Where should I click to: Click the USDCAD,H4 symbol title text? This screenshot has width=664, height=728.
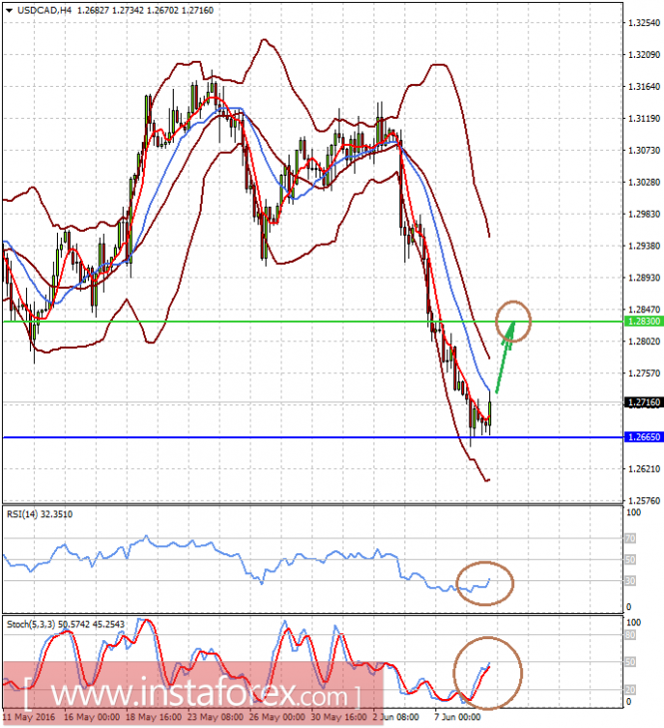pos(44,10)
